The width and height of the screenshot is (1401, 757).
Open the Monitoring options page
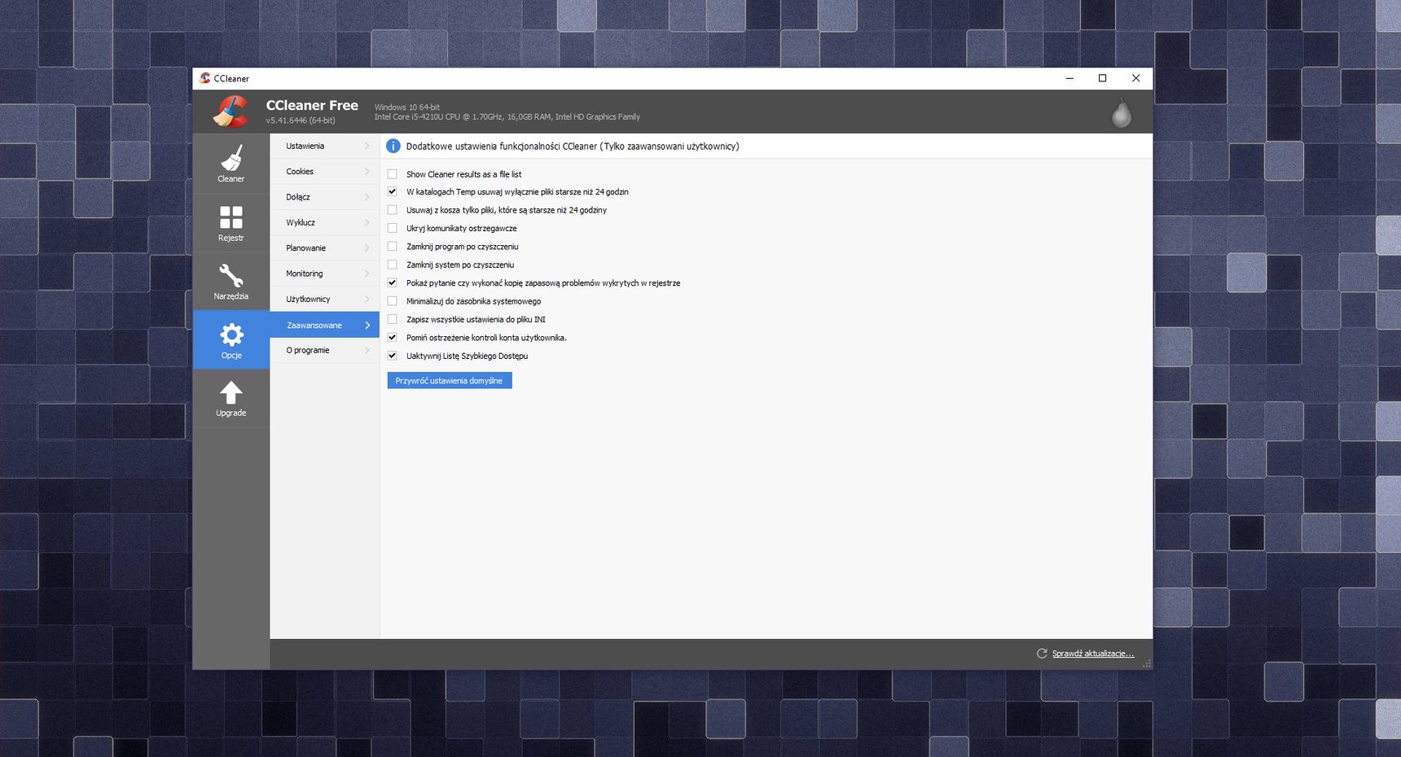tap(324, 273)
